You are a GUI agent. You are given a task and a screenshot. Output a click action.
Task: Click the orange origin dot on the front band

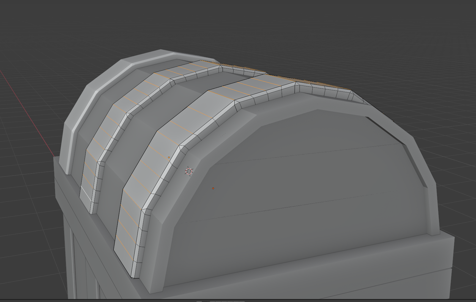(x=169, y=158)
